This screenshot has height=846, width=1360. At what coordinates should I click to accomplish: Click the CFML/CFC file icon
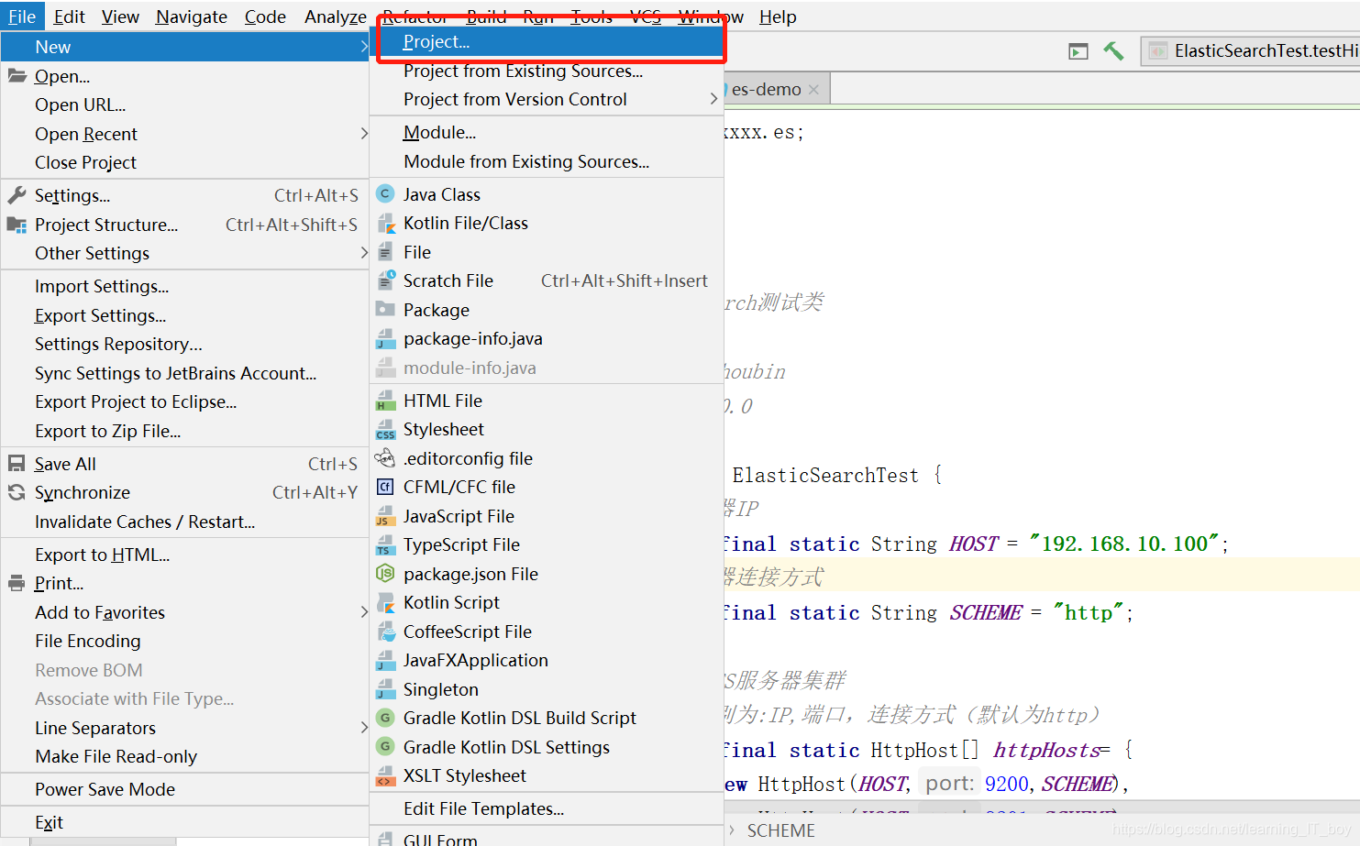coord(386,487)
